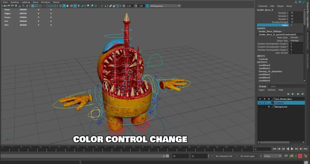
Task: Toggle reference R of Geo_Model_Base layer
Action: pos(269,99)
